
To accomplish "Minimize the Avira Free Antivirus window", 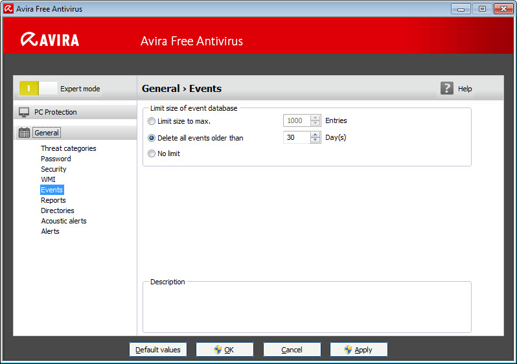I will click(x=461, y=9).
